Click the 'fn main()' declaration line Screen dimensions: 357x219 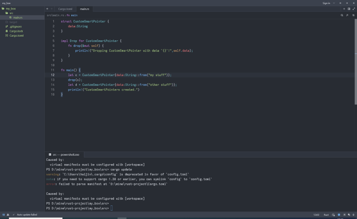coord(71,70)
